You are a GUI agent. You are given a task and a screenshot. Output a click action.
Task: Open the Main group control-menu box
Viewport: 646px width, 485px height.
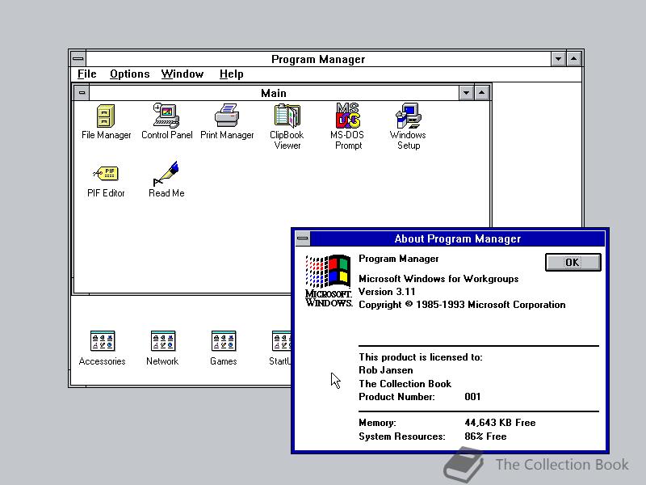click(x=82, y=93)
